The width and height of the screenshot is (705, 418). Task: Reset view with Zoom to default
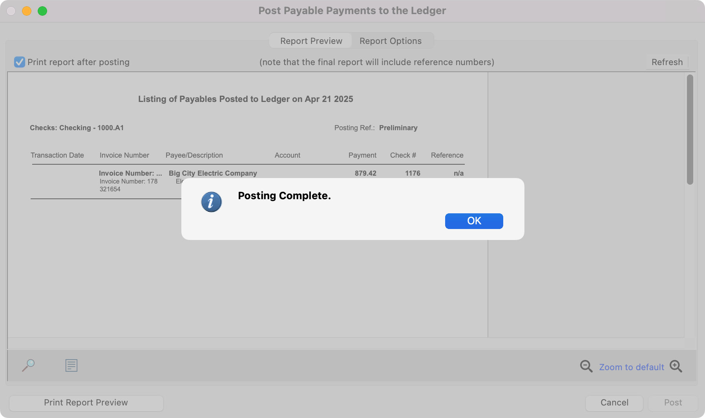(631, 367)
